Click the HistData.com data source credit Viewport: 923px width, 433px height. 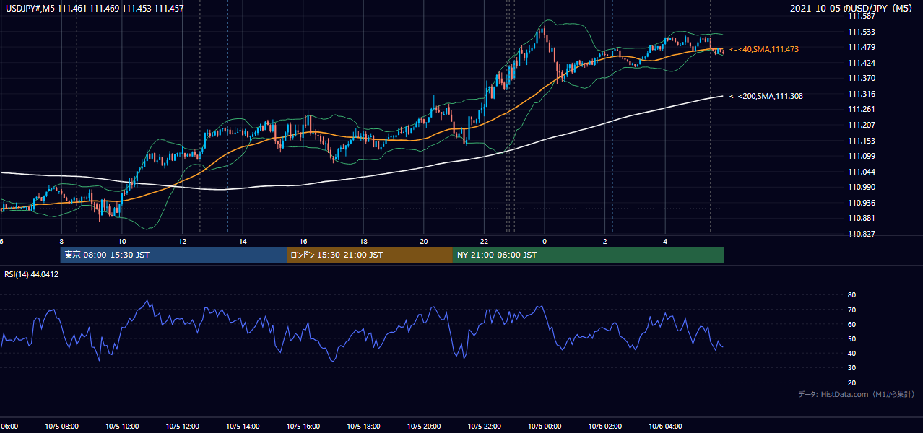[x=857, y=394]
